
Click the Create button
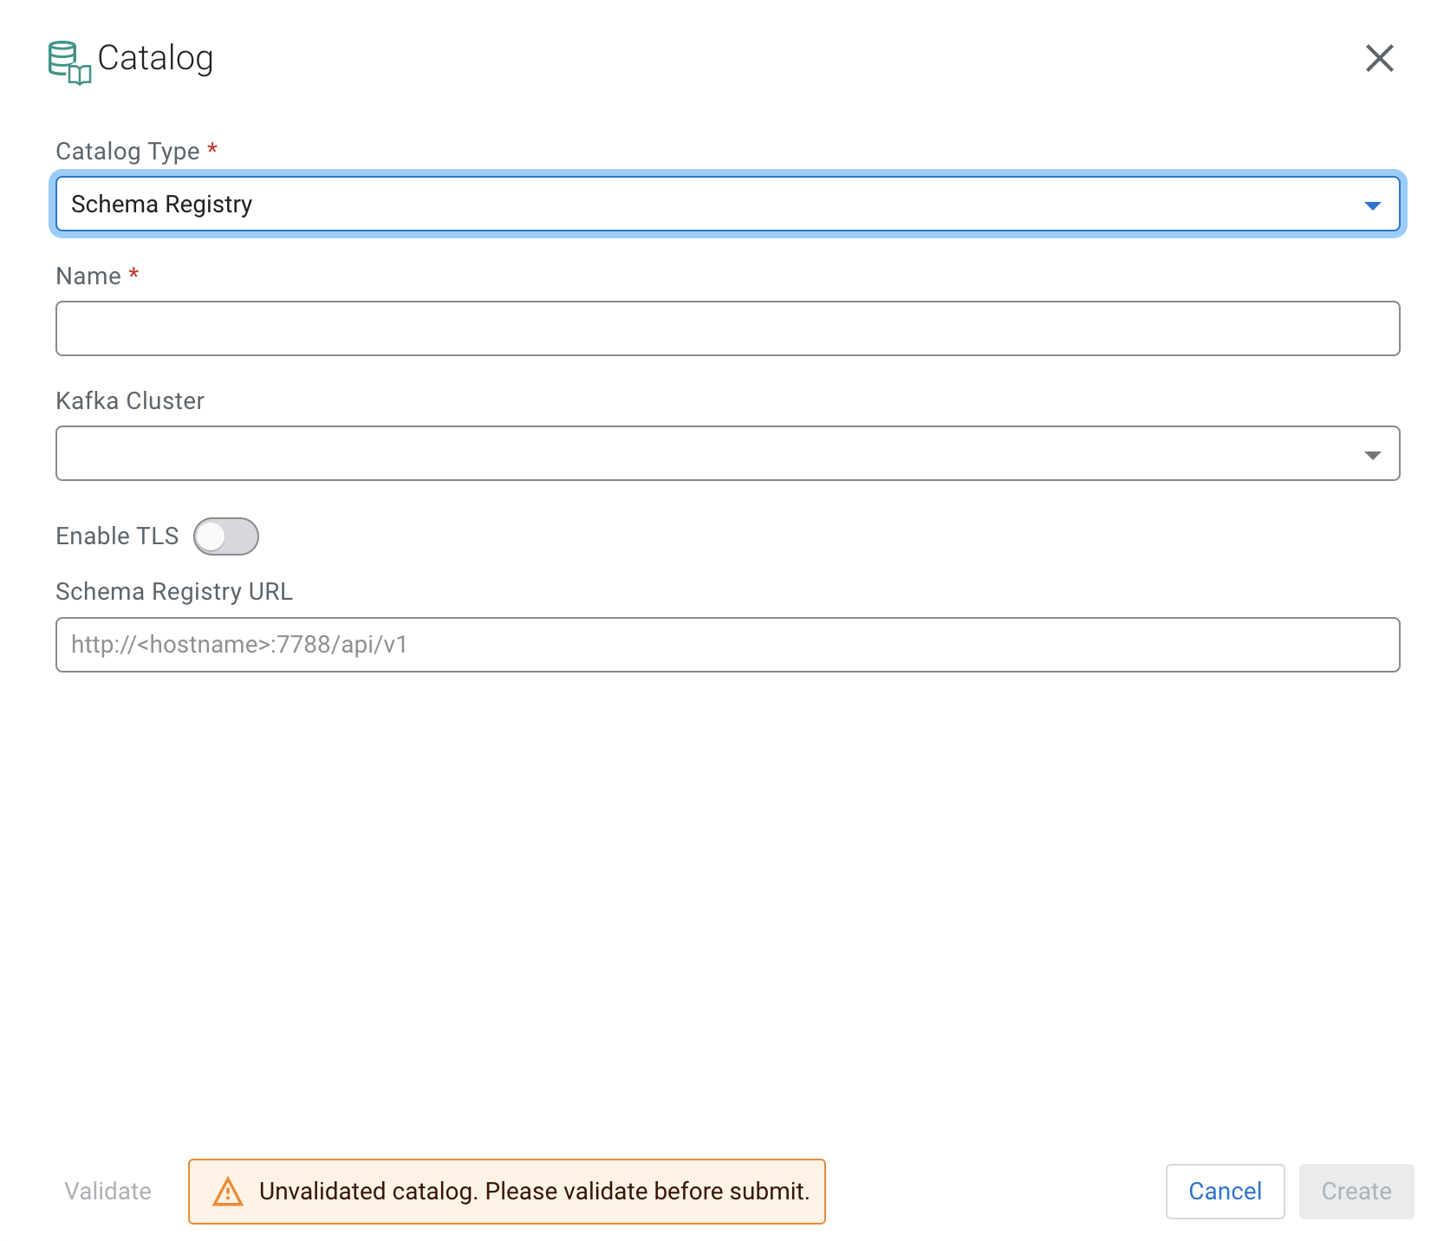point(1356,1192)
